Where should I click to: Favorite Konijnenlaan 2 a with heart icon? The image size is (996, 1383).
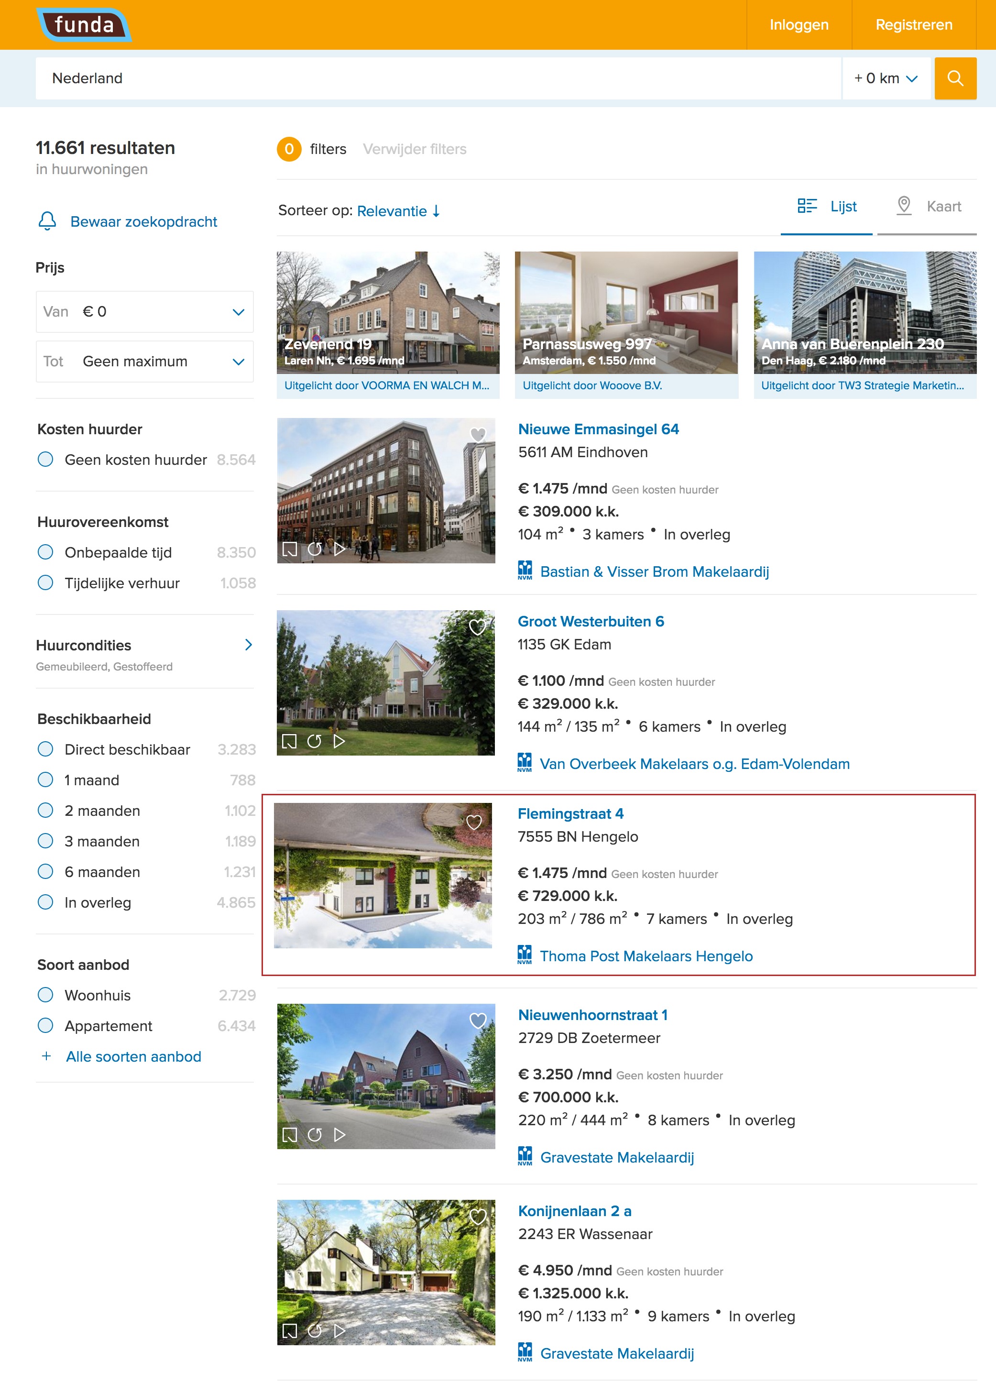(478, 1217)
